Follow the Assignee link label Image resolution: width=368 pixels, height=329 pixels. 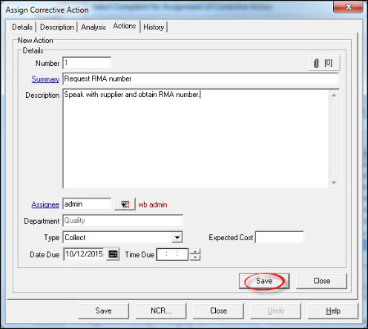point(45,205)
